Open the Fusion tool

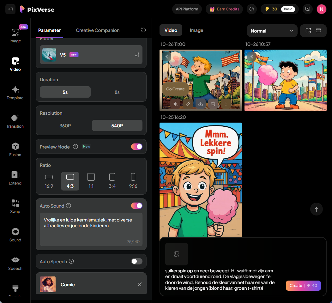coord(15,149)
